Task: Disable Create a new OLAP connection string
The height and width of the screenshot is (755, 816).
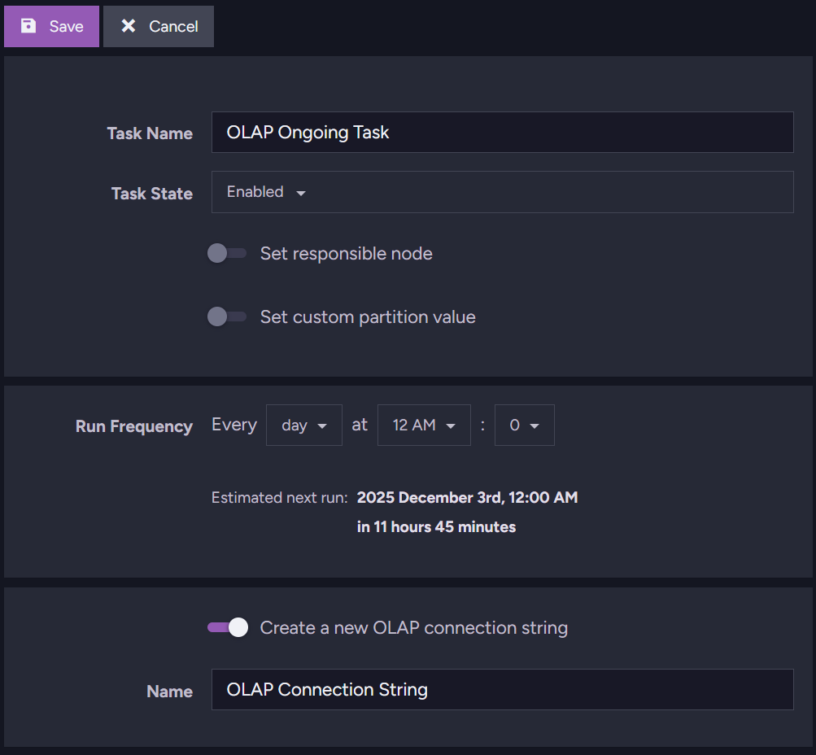Action: pyautogui.click(x=228, y=627)
